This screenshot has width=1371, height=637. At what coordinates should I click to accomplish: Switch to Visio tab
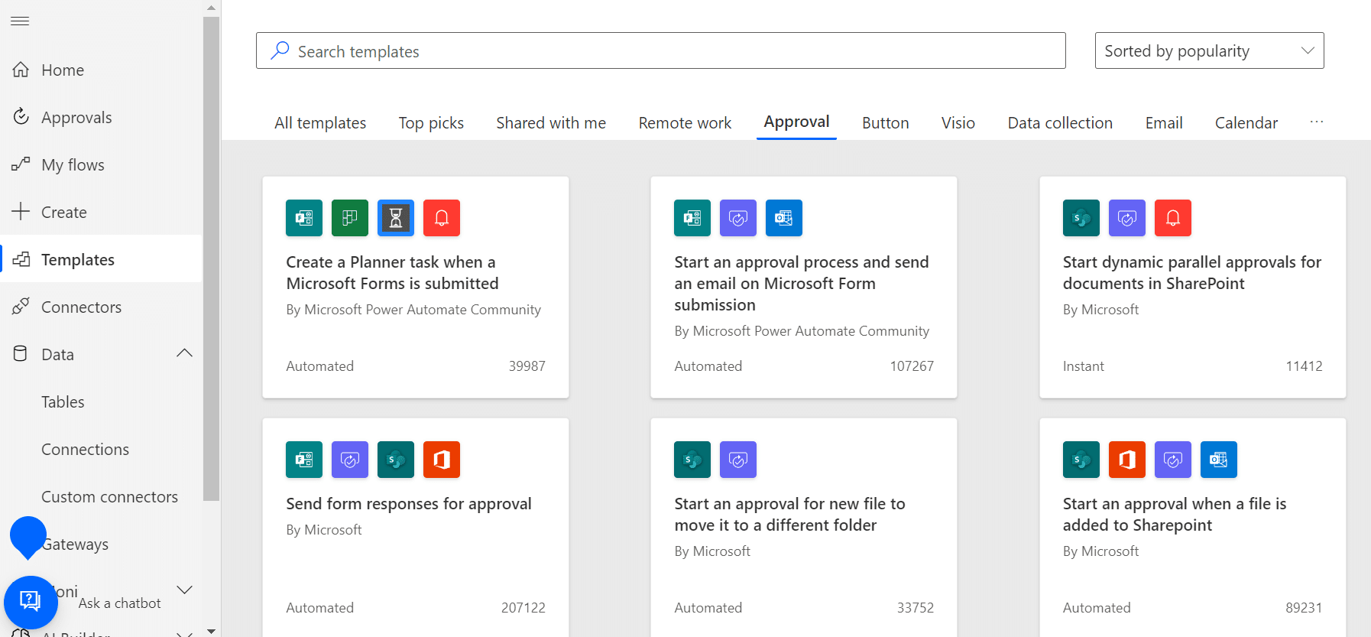[x=958, y=122]
